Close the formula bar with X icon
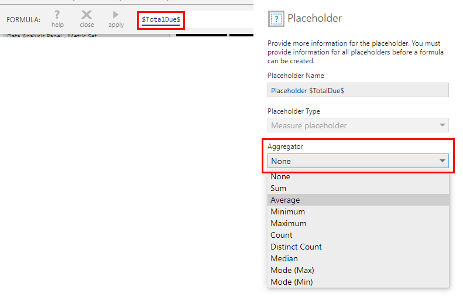The height and width of the screenshot is (297, 463). (87, 15)
